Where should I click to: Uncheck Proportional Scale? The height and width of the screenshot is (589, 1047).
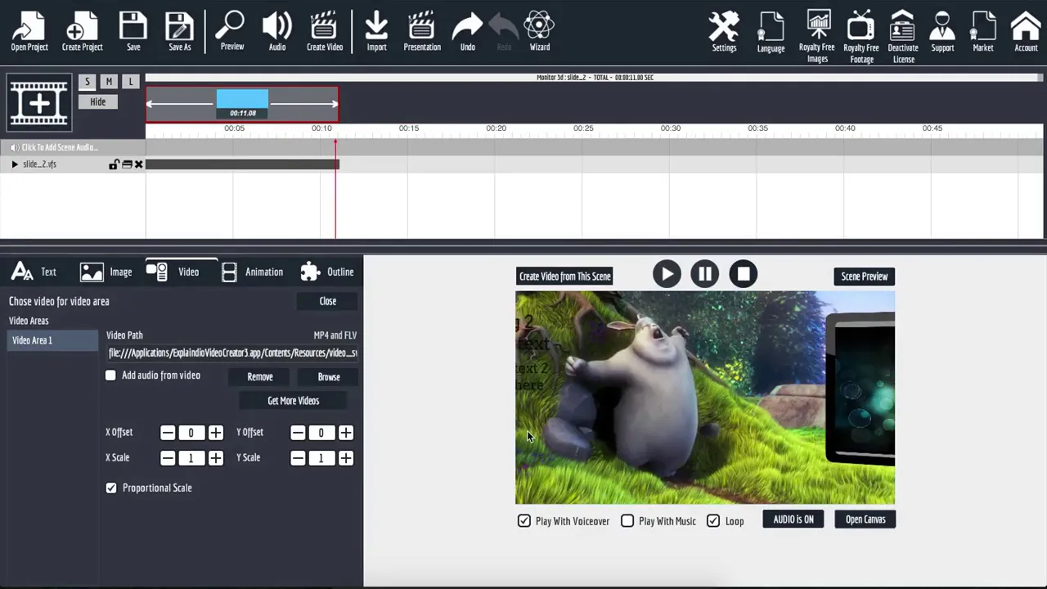click(x=111, y=488)
